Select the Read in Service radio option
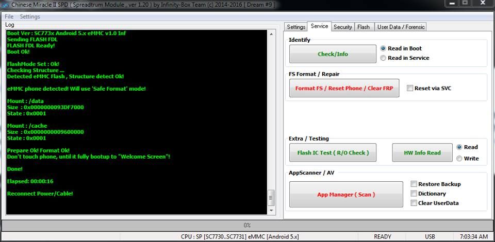This screenshot has height=242, width=495. tap(383, 58)
